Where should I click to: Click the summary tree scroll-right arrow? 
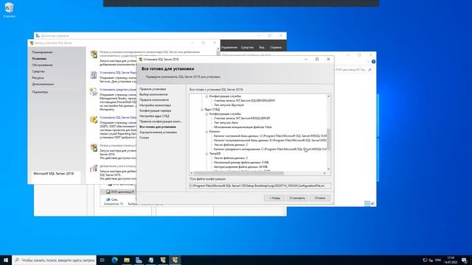[324, 174]
